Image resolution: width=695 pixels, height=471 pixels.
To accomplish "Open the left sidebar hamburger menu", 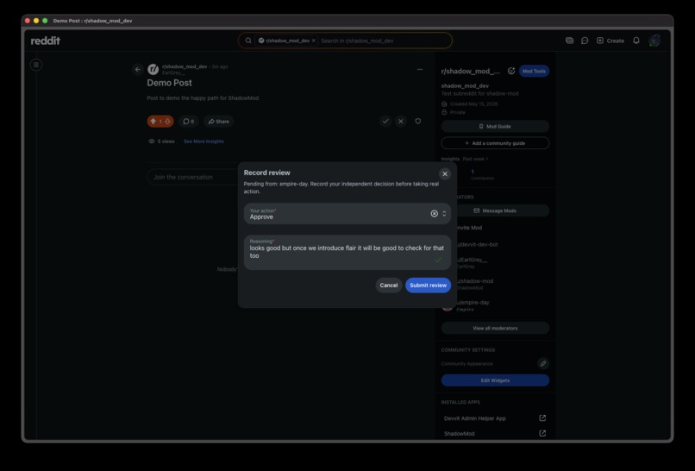I will [x=36, y=65].
